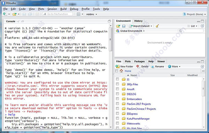The width and height of the screenshot is (209, 133).
Task: Open the View menu
Action: click(x=32, y=9)
